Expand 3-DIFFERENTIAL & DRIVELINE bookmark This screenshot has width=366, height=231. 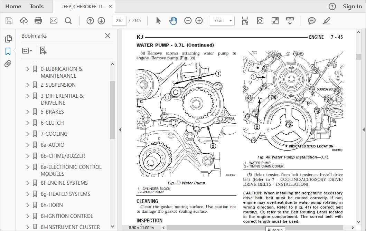(28, 96)
